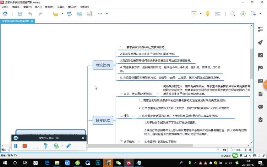Export the mind map via export icon

[253, 14]
